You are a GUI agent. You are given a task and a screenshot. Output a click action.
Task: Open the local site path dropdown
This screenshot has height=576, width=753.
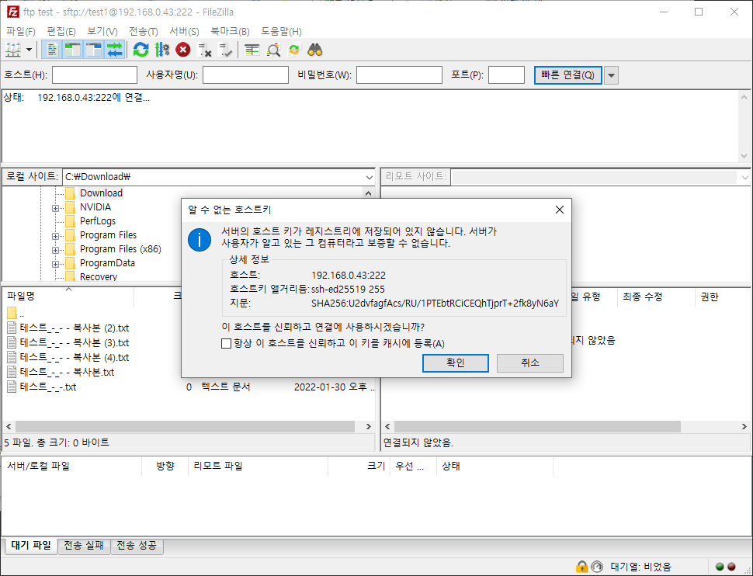(x=369, y=177)
